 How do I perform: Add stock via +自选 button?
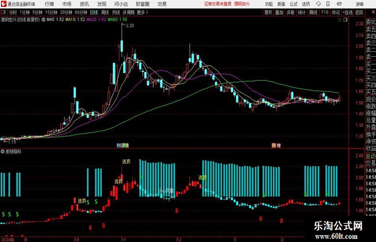(x=347, y=12)
